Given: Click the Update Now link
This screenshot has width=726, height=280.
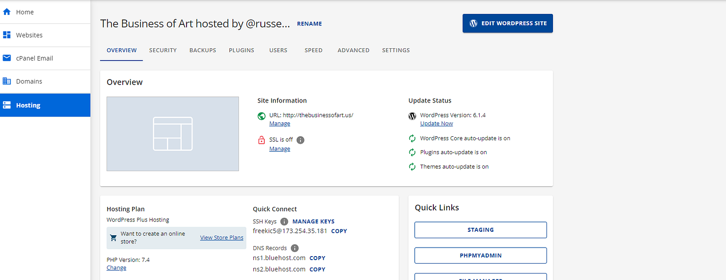Looking at the screenshot, I should tap(437, 123).
